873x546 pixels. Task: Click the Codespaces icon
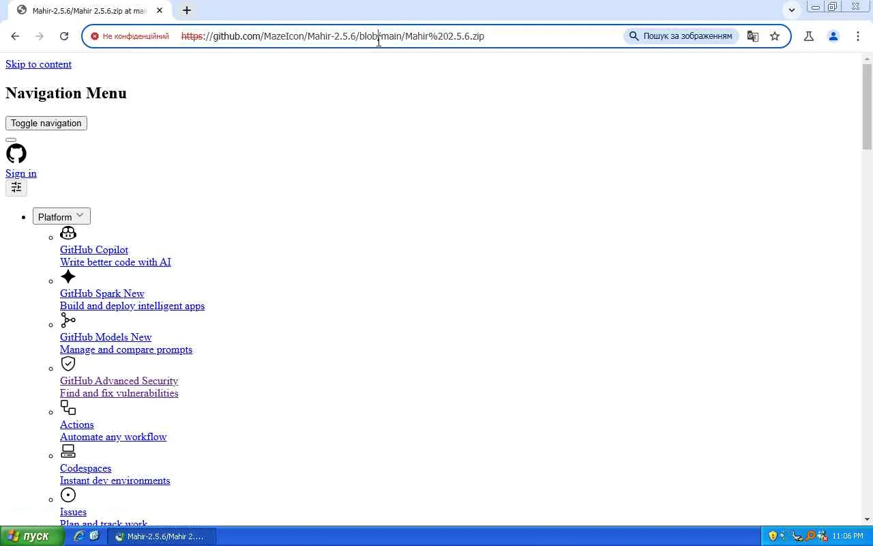coord(68,451)
